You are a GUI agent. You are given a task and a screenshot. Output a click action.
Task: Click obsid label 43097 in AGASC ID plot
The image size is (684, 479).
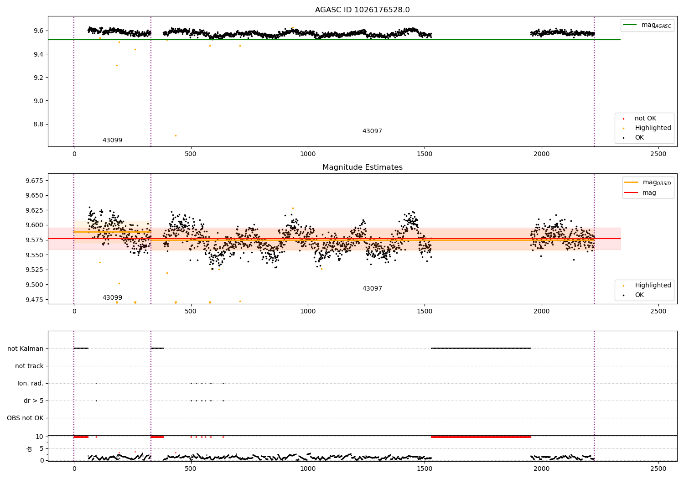[x=372, y=131]
